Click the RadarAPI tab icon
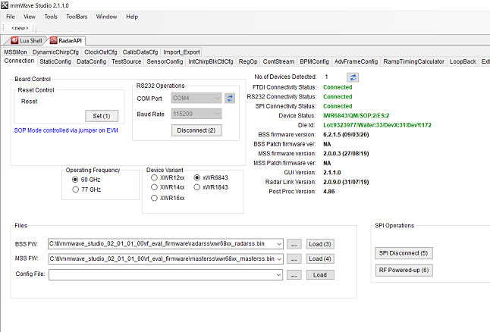Image resolution: width=490 pixels, height=332 pixels. pos(53,41)
